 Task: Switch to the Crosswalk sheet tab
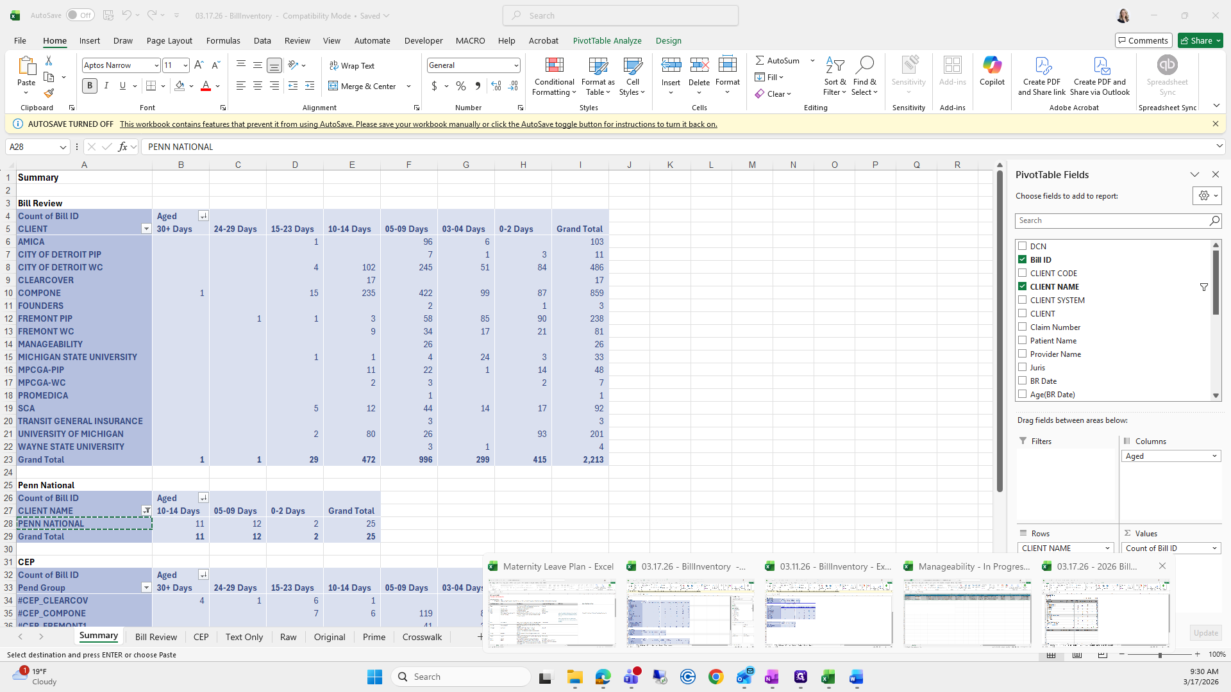[422, 637]
